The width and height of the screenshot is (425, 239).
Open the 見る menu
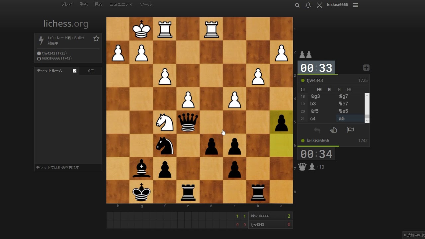[99, 4]
